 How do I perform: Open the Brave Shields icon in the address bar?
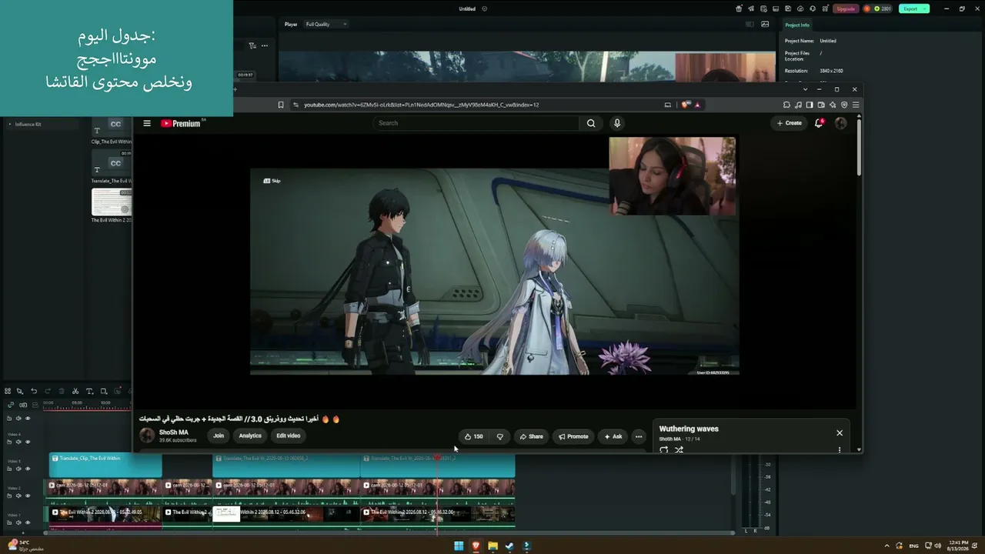685,105
